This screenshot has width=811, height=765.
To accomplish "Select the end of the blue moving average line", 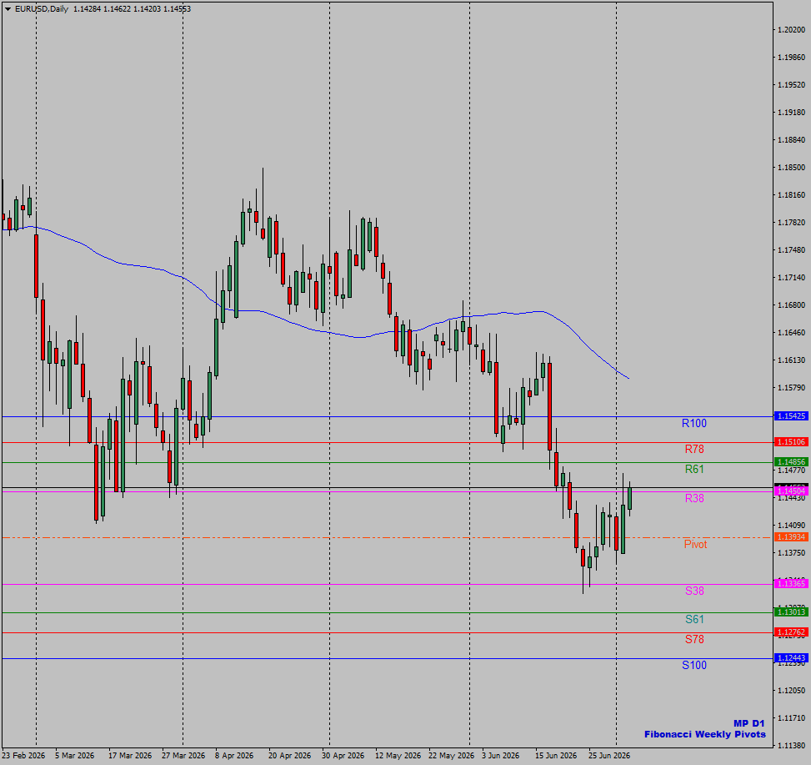I will pos(628,379).
